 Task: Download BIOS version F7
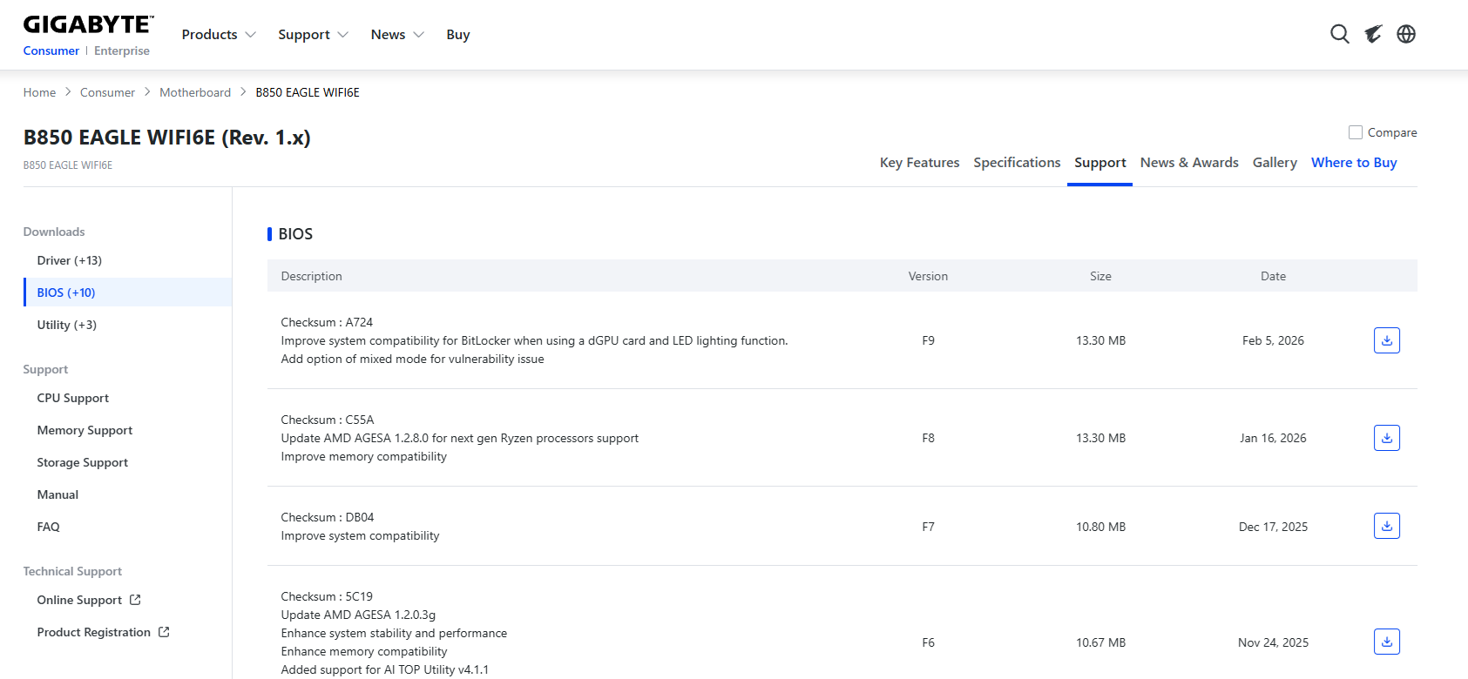(1386, 527)
